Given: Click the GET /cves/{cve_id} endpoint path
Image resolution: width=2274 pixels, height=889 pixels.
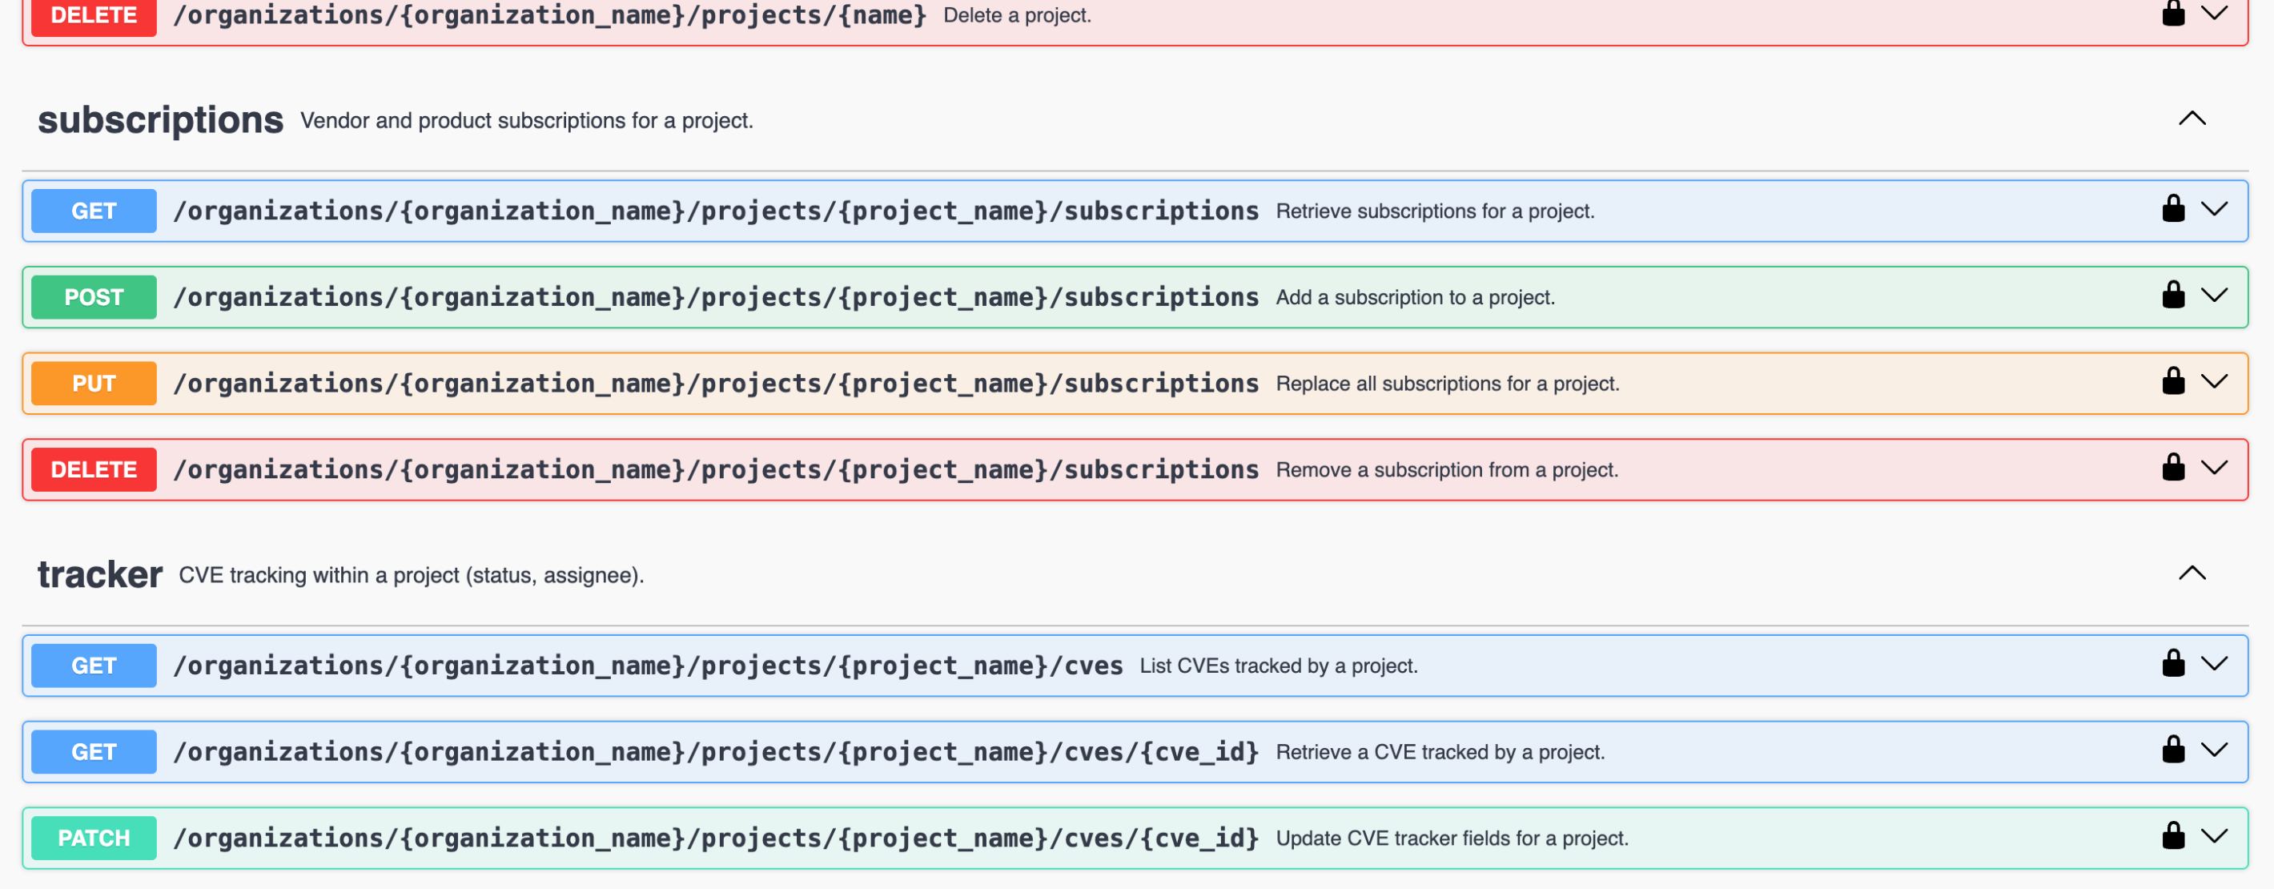Looking at the screenshot, I should click(716, 752).
